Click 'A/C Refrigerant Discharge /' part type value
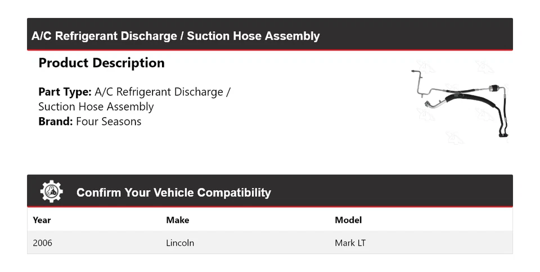540x272 pixels. pyautogui.click(x=163, y=92)
